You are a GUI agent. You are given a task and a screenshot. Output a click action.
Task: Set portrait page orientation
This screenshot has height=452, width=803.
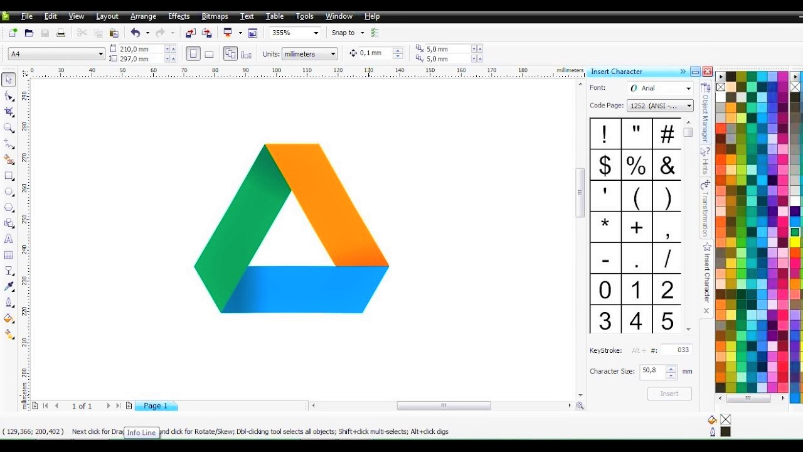[x=193, y=54]
